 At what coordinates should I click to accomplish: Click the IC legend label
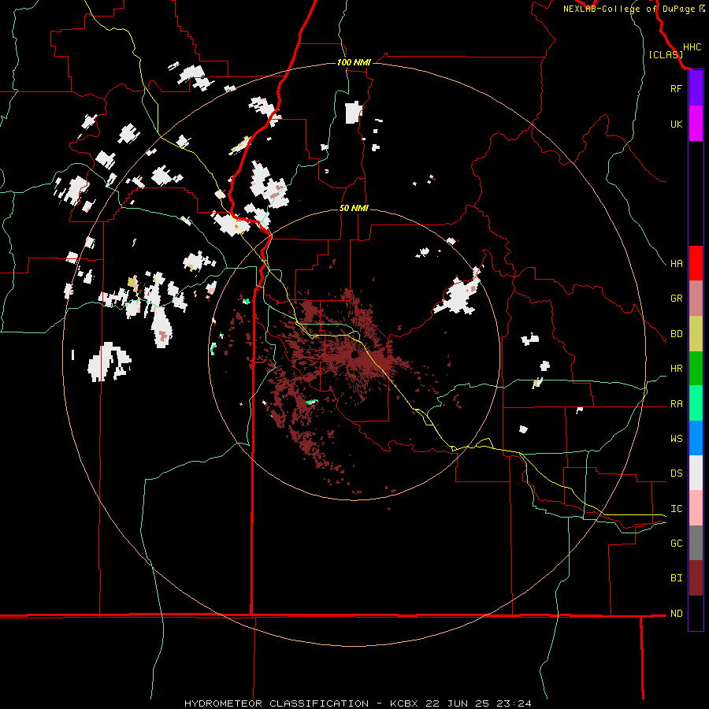[x=677, y=509]
